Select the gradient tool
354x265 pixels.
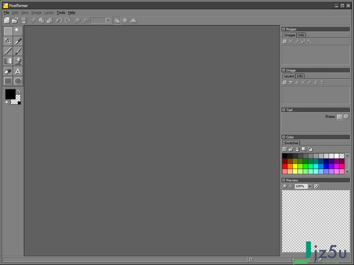pyautogui.click(x=8, y=61)
